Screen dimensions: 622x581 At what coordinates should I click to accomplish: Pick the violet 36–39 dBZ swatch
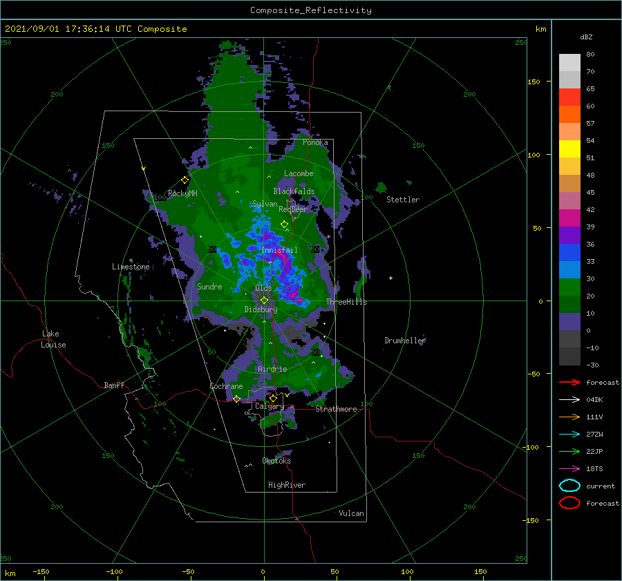pos(569,236)
